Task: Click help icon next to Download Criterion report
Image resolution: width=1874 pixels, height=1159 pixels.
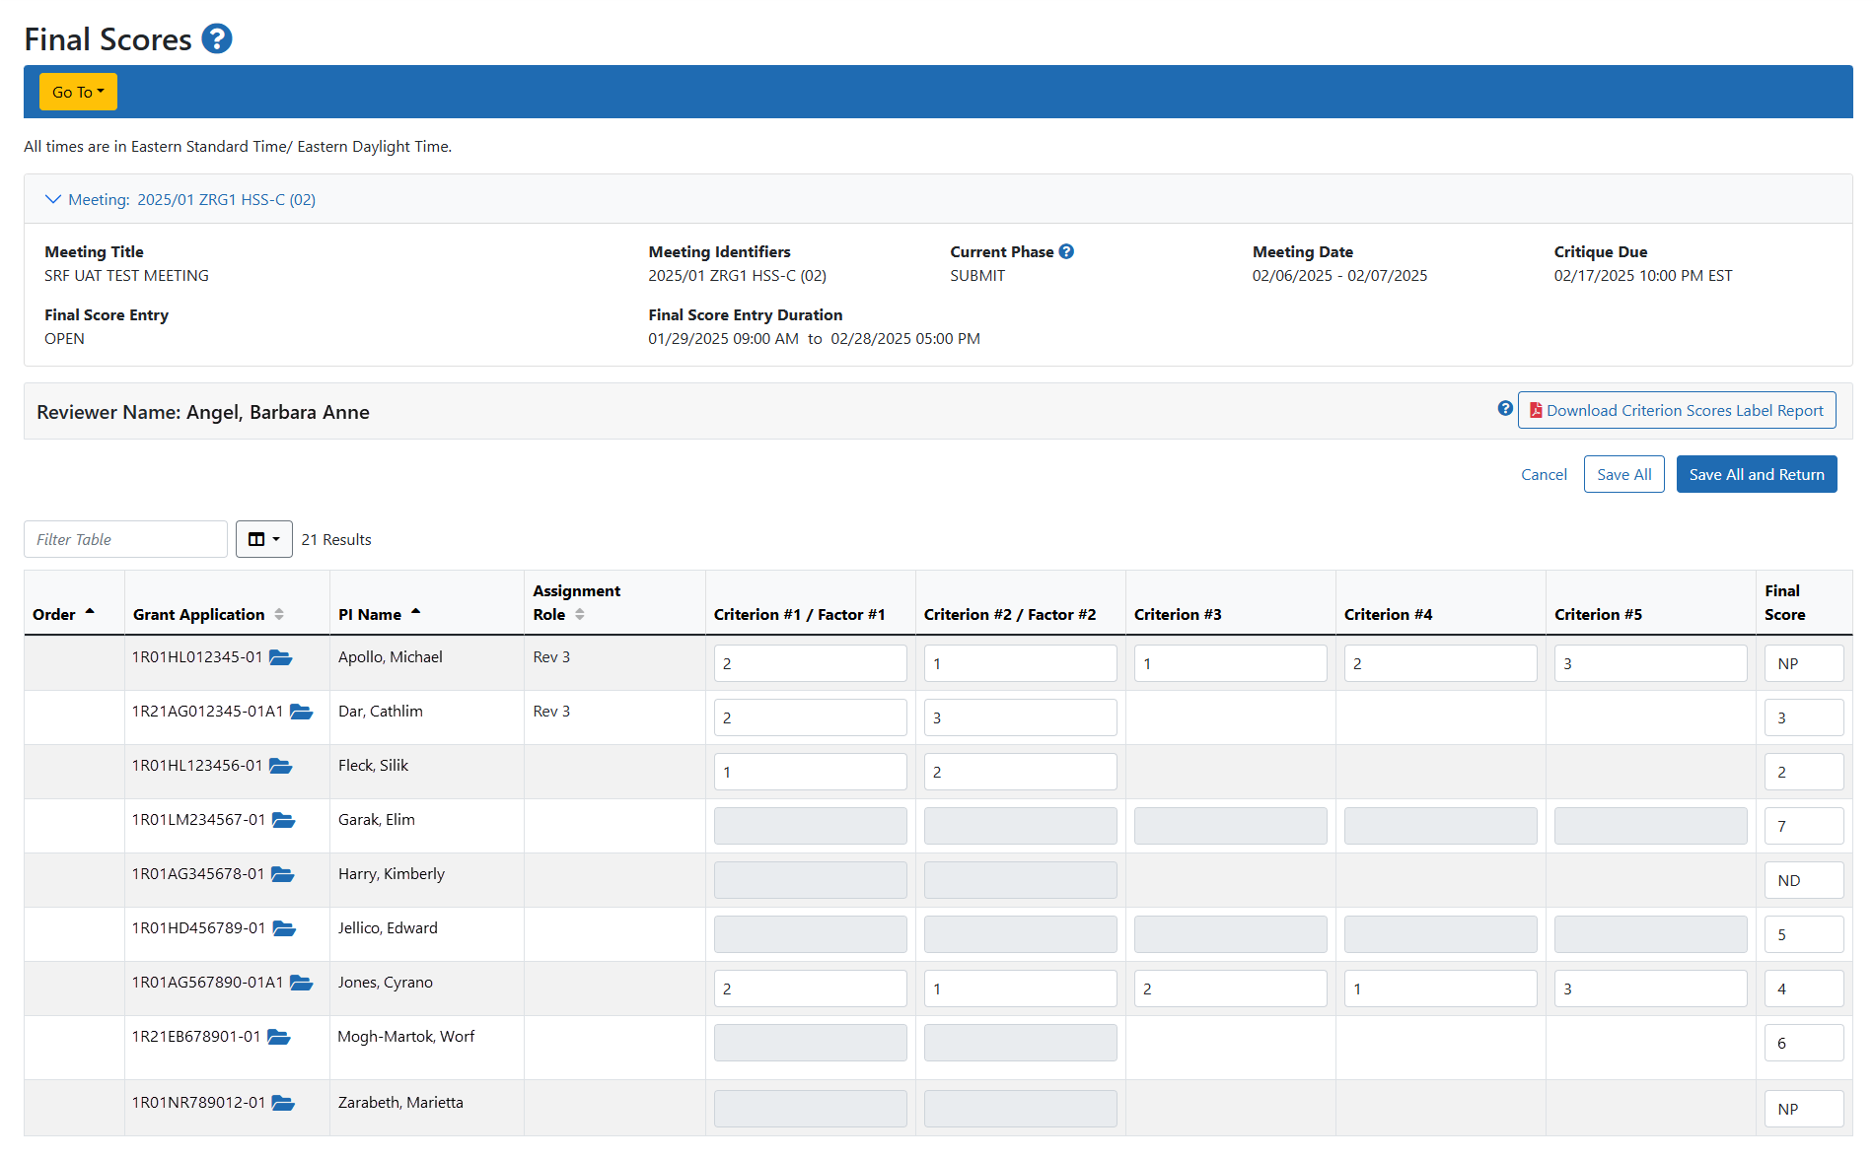Action: tap(1504, 409)
